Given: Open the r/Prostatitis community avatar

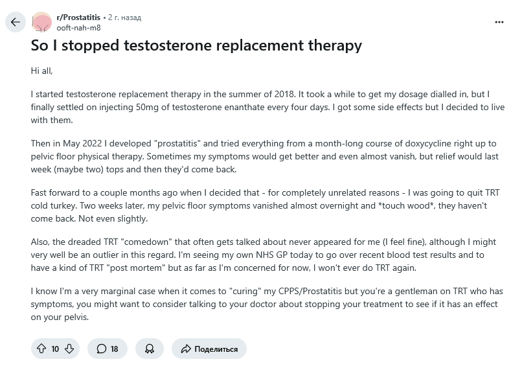Looking at the screenshot, I should click(41, 22).
